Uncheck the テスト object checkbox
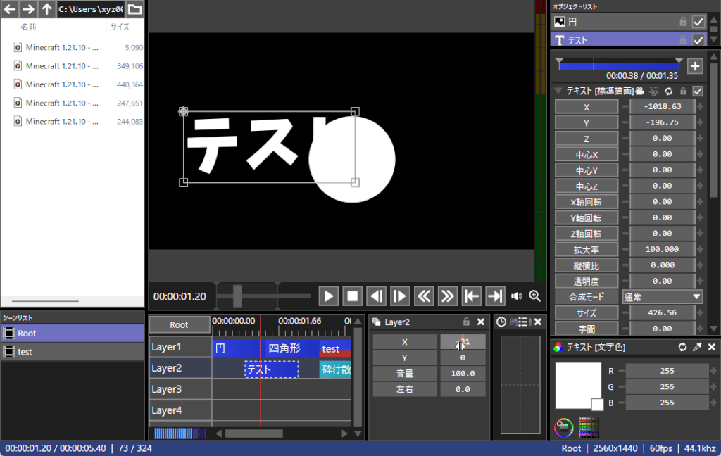 click(698, 40)
